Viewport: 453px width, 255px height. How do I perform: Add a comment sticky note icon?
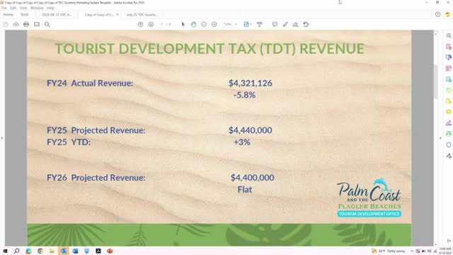coord(275,25)
